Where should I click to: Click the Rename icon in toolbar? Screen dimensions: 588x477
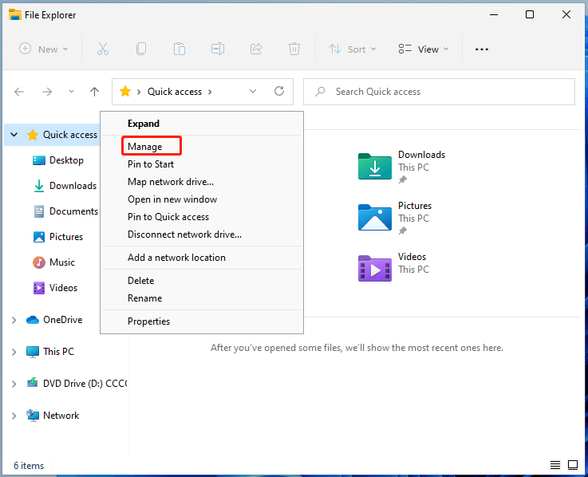[218, 49]
